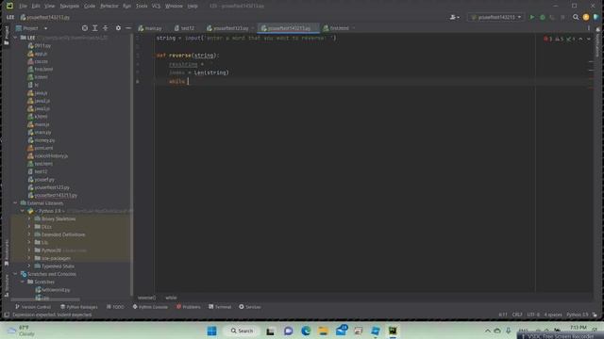
Task: Start debugging with the green bug icon
Action: [x=543, y=17]
